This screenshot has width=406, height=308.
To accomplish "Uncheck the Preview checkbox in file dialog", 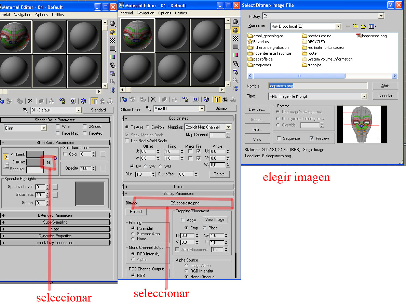I will tap(312, 138).
